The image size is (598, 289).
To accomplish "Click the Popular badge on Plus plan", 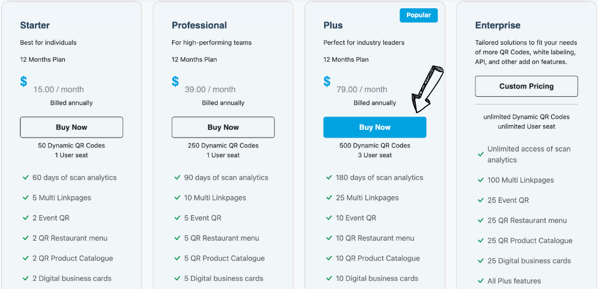I will [x=419, y=15].
